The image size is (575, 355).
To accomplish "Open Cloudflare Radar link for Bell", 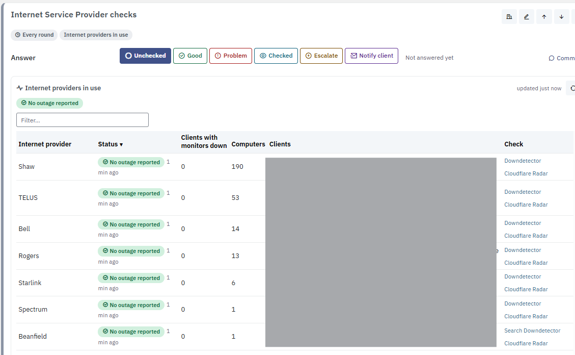I will [526, 236].
